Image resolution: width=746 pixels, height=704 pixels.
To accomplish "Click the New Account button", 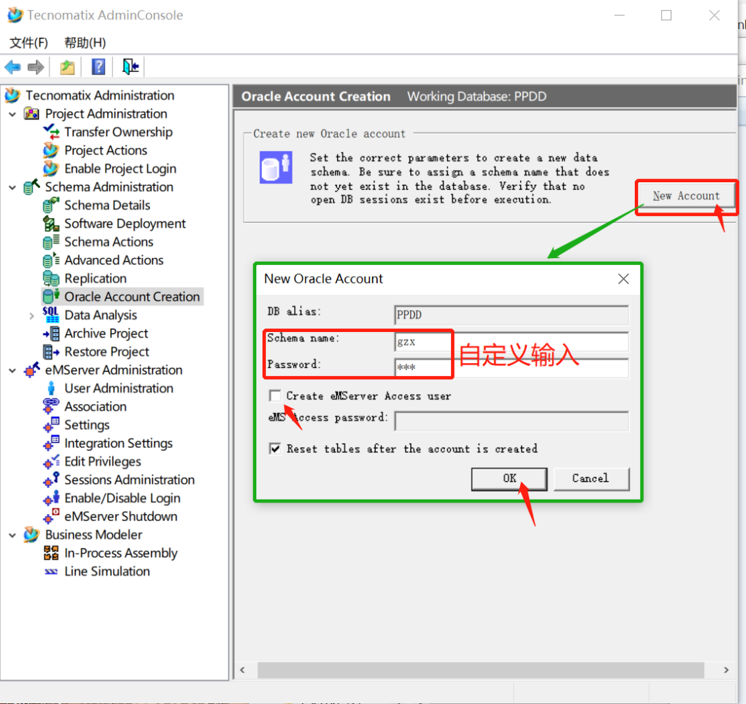I will [x=686, y=196].
